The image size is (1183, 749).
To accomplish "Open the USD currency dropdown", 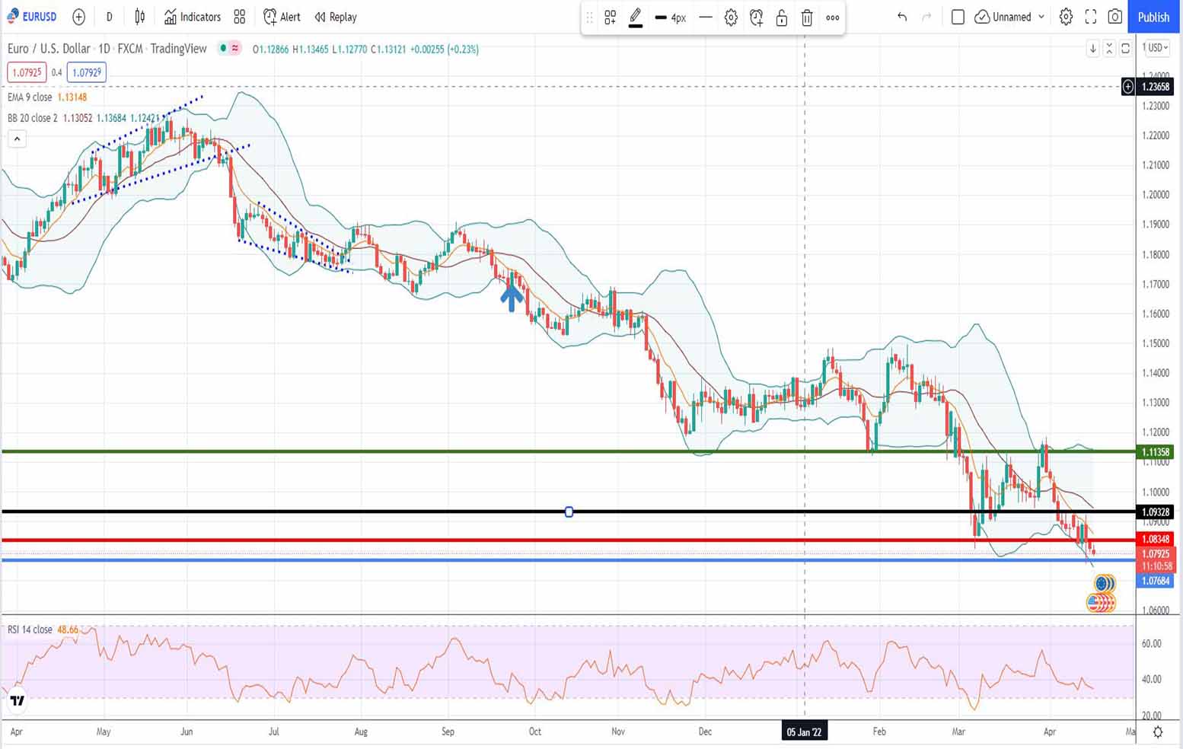I will [1156, 48].
